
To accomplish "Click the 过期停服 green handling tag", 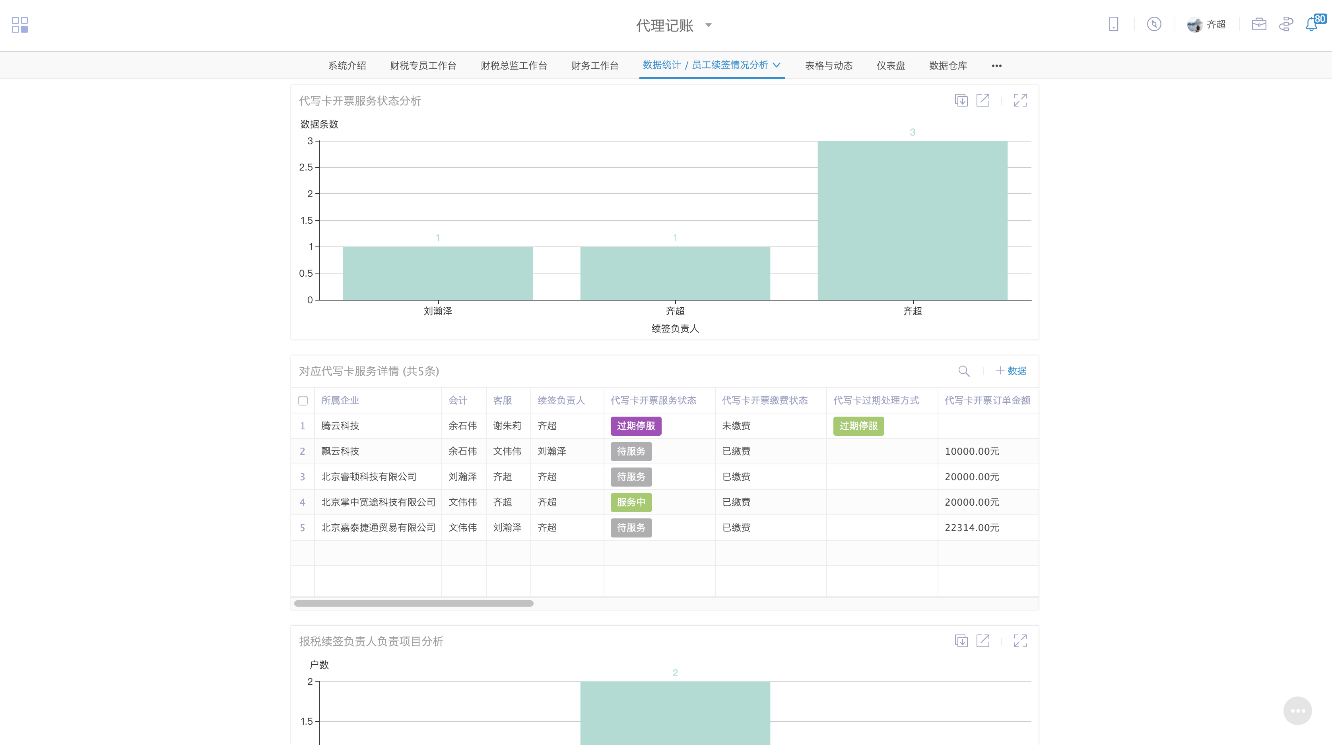I will tap(858, 426).
